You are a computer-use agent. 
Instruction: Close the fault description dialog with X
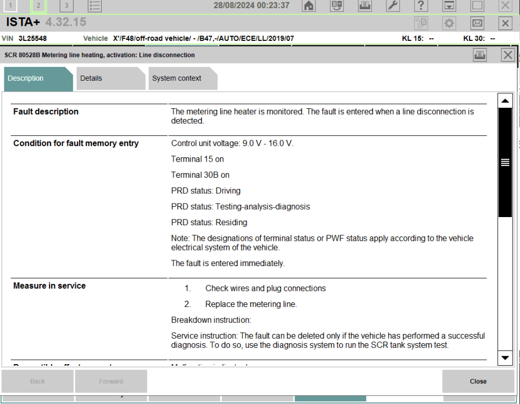pyautogui.click(x=508, y=55)
